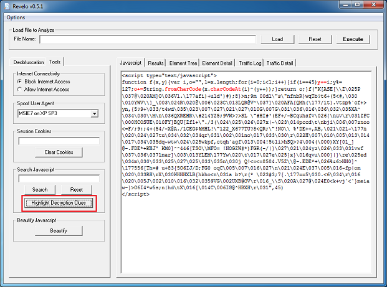
Task: Click Highlight Decryption Clues button
Action: point(59,203)
